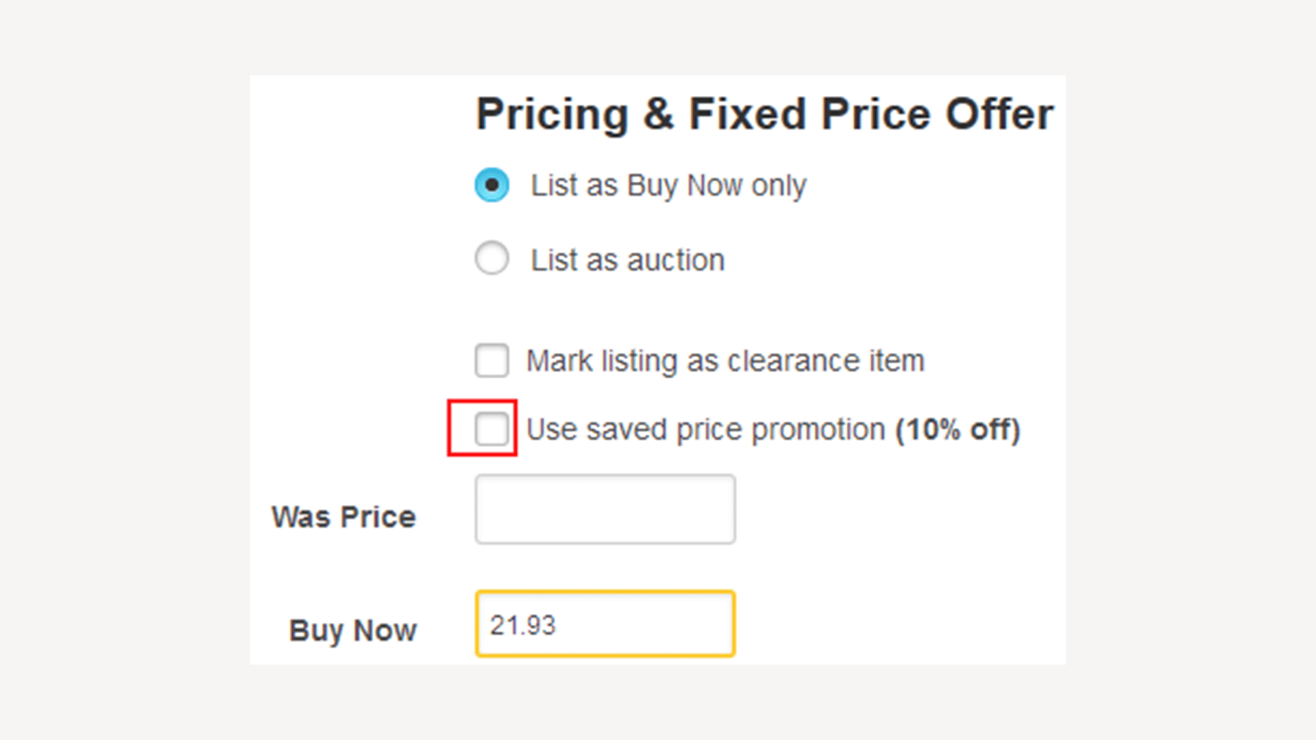The image size is (1316, 740).
Task: Click the Buy Now price field showing 21.93
Action: 605,624
